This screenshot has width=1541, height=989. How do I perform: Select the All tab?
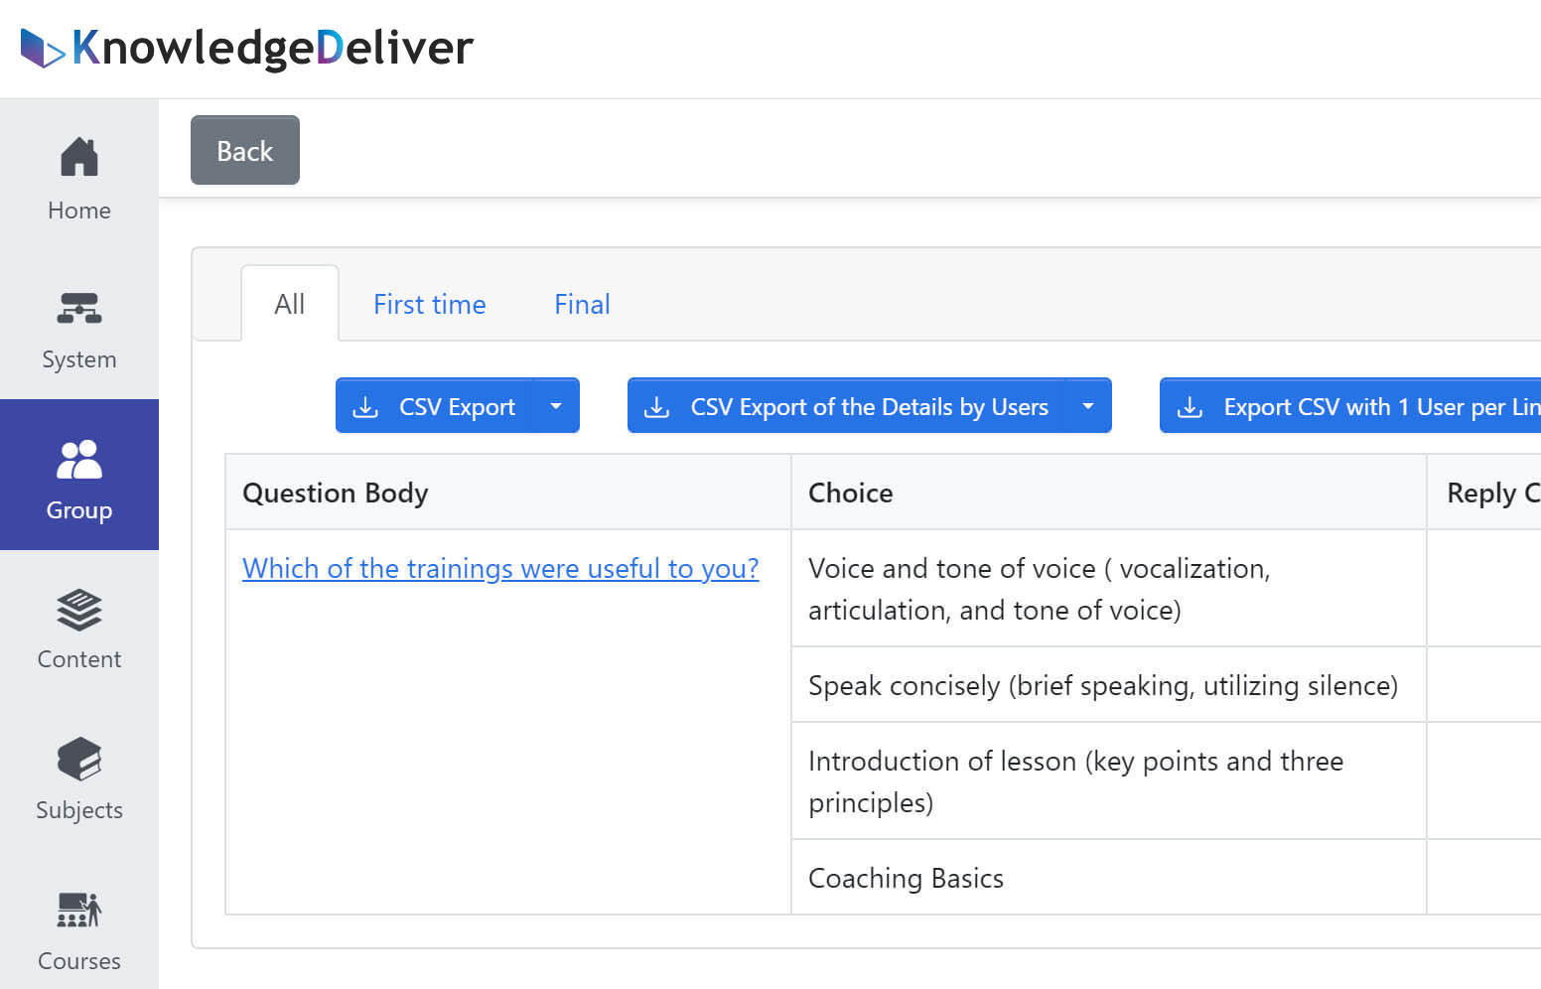(x=289, y=305)
